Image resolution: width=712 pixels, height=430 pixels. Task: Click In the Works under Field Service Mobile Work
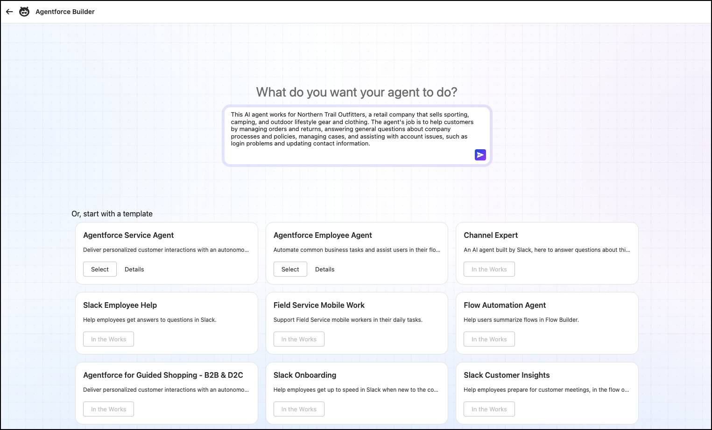tap(299, 339)
